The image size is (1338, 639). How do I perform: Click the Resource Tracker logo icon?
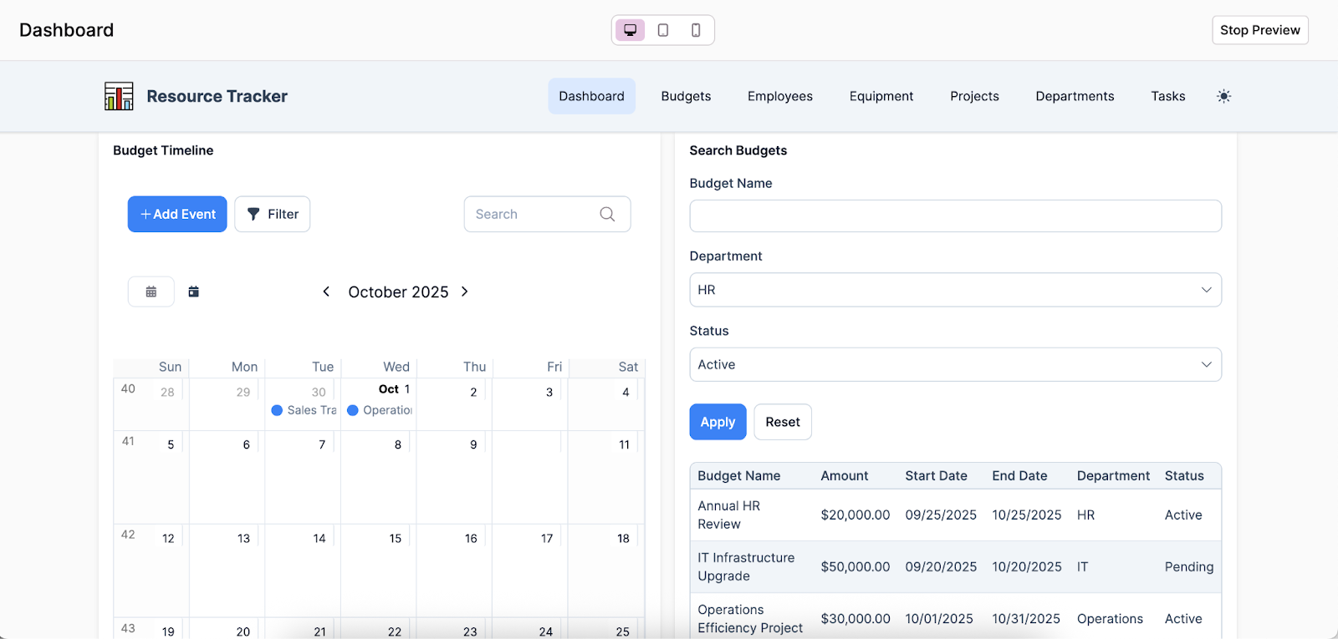pos(119,96)
